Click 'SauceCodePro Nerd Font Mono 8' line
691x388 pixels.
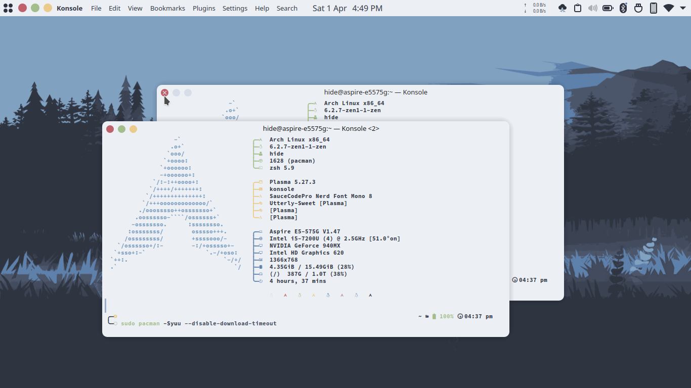[x=321, y=196]
